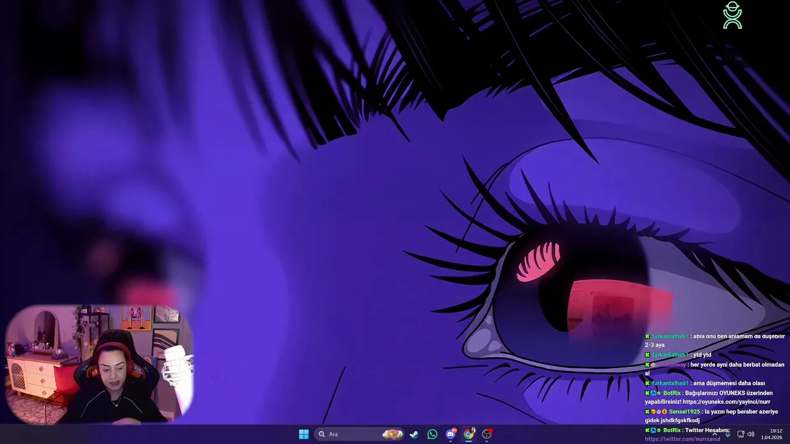Open the clock showing 19:12
Image resolution: width=790 pixels, height=444 pixels.
tap(771, 434)
